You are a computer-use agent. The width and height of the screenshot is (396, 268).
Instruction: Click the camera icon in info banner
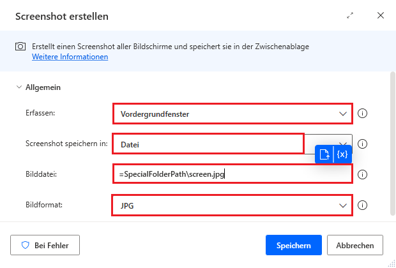point(20,47)
